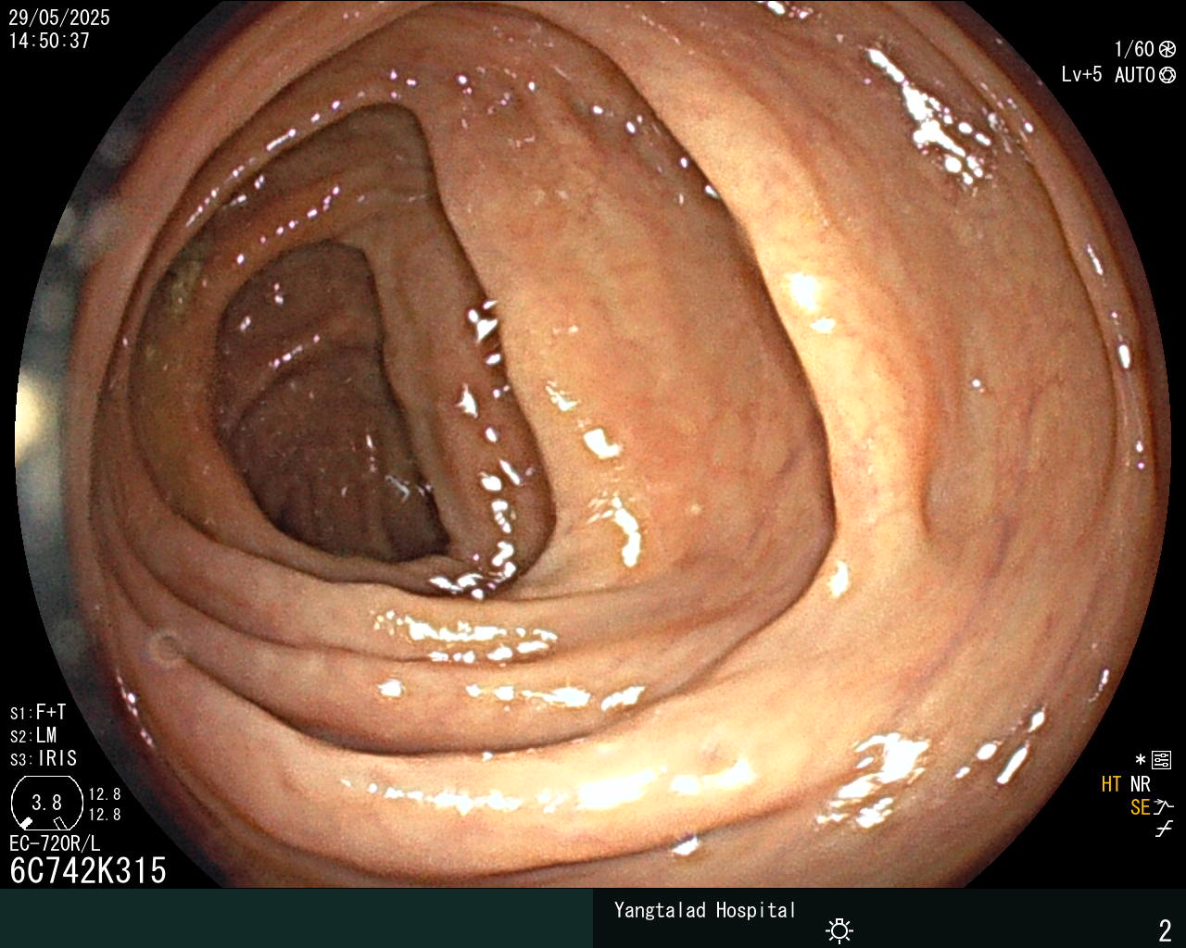Click the EC-720R/L scope model text
Screen dimensions: 1186x948
tap(55, 843)
